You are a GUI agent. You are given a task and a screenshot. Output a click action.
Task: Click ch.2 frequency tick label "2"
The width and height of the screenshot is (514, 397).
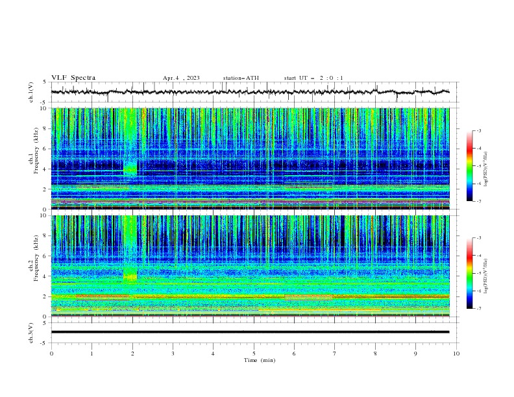pos(46,296)
